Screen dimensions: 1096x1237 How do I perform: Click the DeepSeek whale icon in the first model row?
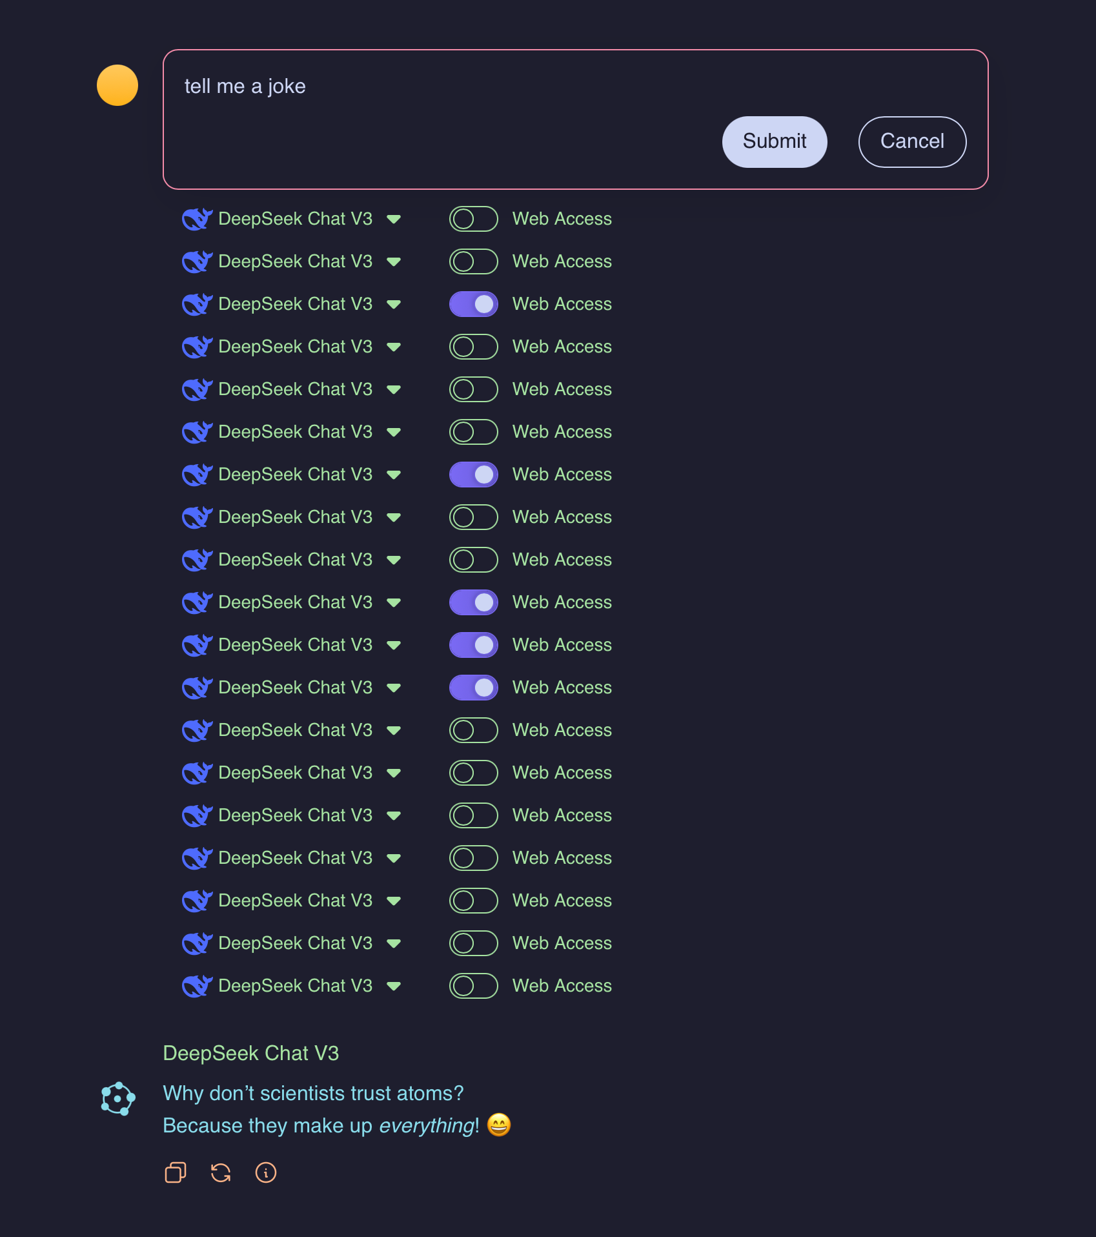pyautogui.click(x=197, y=219)
